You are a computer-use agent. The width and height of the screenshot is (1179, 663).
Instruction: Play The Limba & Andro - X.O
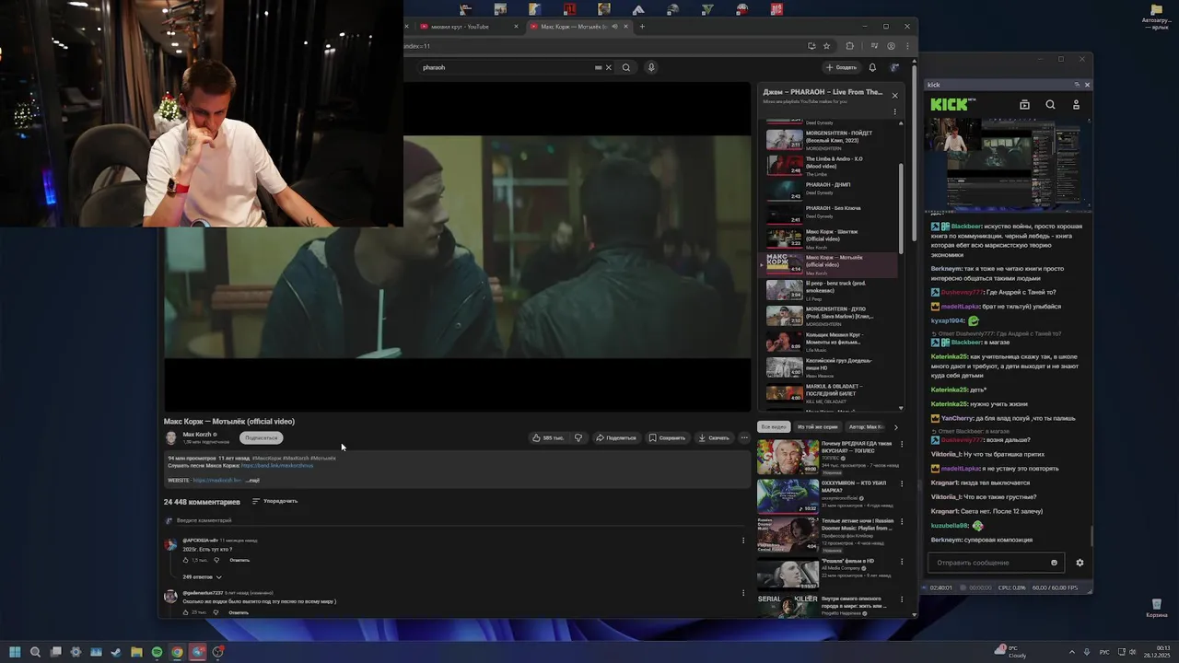coord(829,165)
